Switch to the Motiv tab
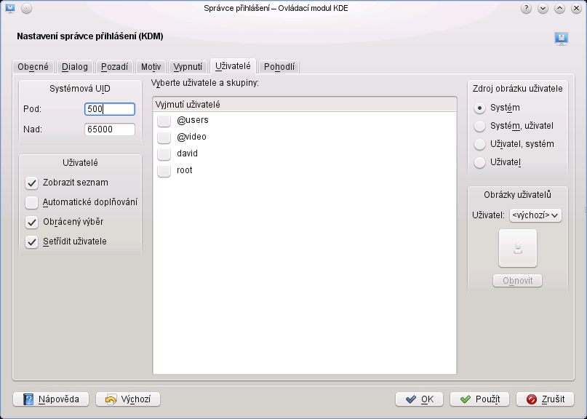The height and width of the screenshot is (419, 587). coord(151,67)
